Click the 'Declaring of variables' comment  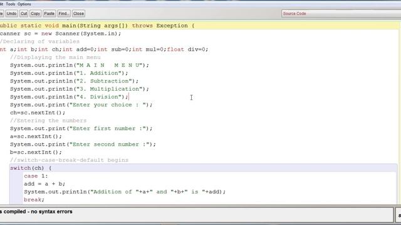pos(40,41)
